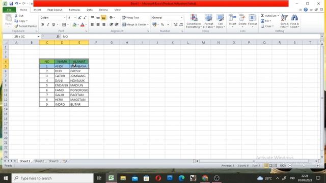This screenshot has width=326, height=183.
Task: Click Increase Indent icon
Action: point(117,24)
